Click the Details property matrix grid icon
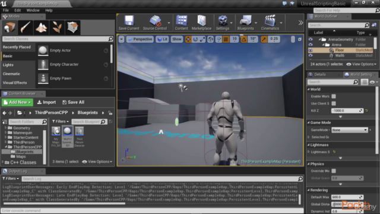 (364, 82)
